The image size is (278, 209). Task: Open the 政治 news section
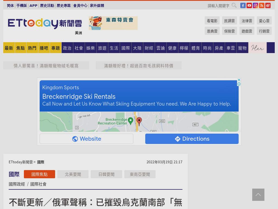pos(67,48)
